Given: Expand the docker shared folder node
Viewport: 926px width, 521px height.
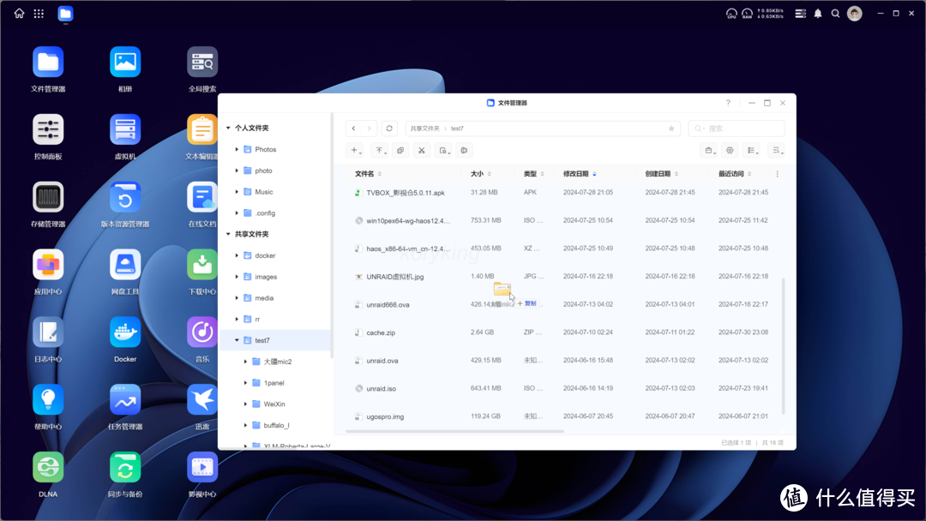Looking at the screenshot, I should click(238, 255).
